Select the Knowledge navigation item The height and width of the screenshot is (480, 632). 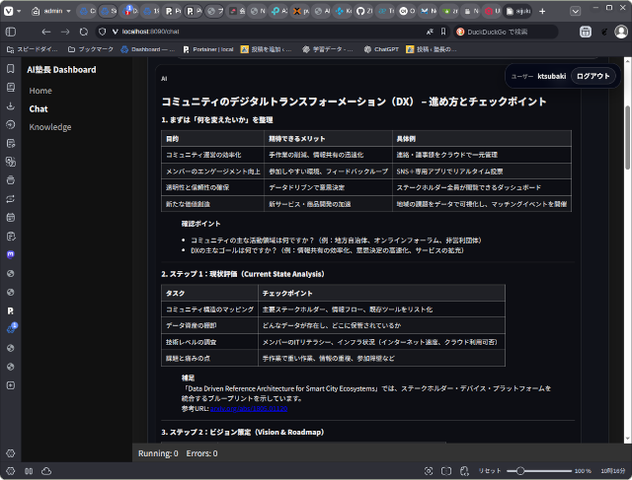point(50,127)
